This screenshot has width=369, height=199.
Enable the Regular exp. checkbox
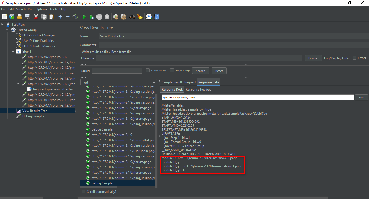(x=172, y=70)
